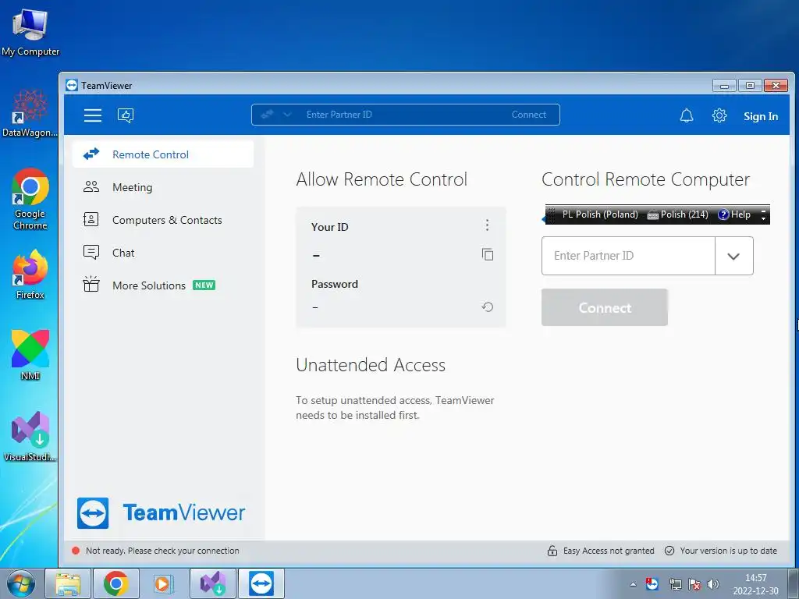Click the remote control arrows icon in top bar
The height and width of the screenshot is (599, 799).
click(268, 115)
